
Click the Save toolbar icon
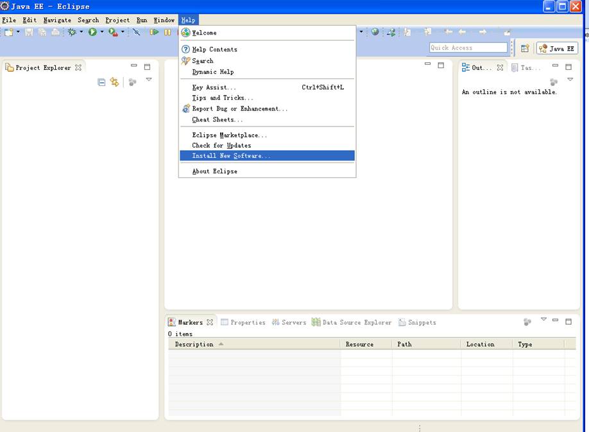coord(29,32)
